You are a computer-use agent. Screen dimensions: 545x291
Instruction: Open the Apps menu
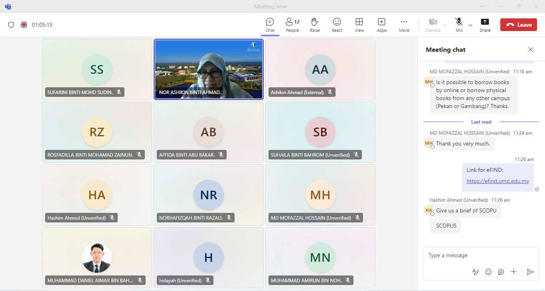tap(382, 25)
